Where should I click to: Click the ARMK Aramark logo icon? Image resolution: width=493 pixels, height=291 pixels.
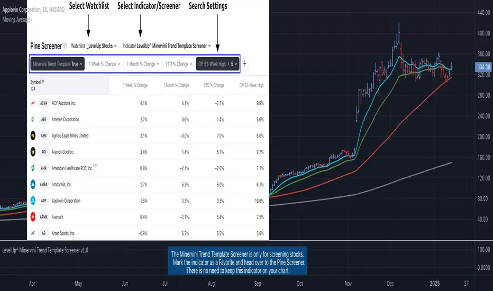pyautogui.click(x=33, y=217)
